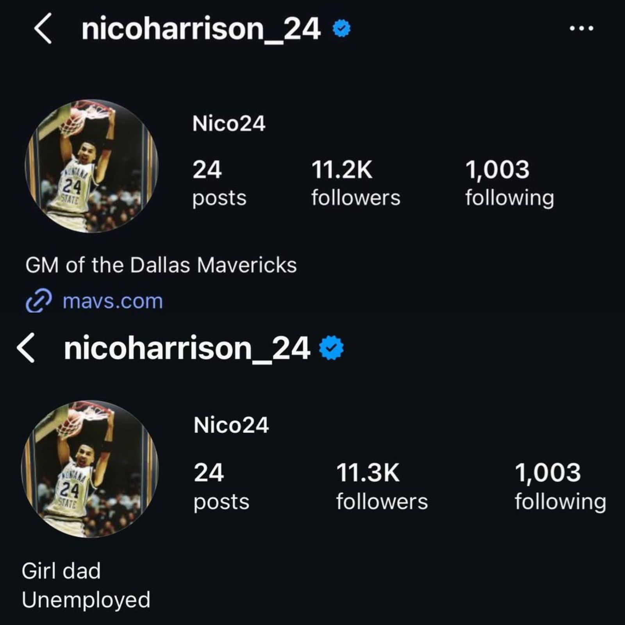The width and height of the screenshot is (625, 625).
Task: Tap posts count on the Girl dad profile
Action: pyautogui.click(x=221, y=486)
